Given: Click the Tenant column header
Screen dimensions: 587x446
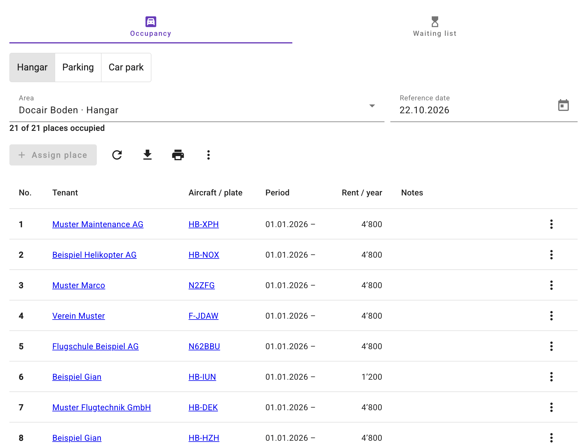Looking at the screenshot, I should click(65, 193).
